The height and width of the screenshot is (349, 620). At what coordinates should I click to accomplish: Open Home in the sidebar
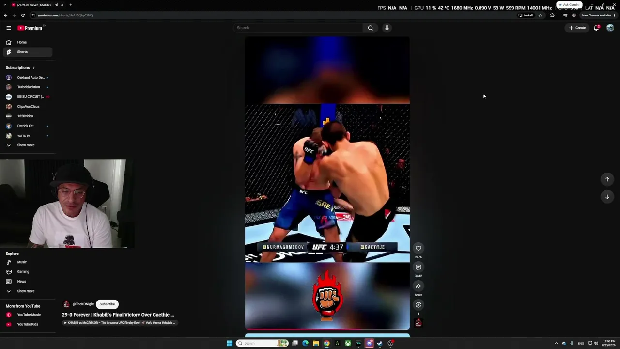coord(27,42)
